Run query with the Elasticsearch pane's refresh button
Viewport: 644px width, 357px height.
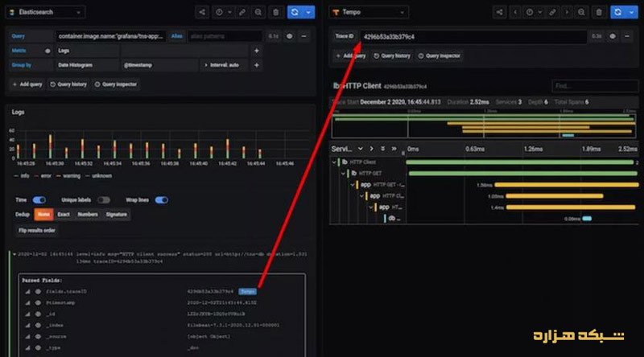pos(295,12)
